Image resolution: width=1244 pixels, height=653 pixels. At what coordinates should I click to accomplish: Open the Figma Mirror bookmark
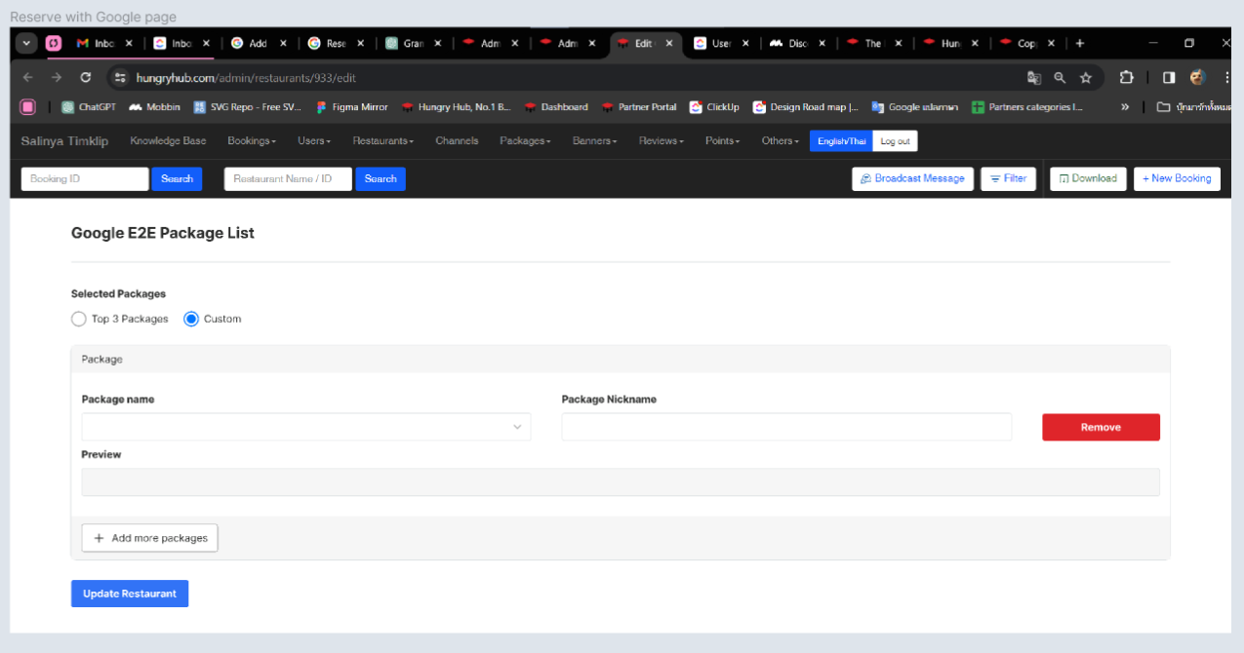pos(351,107)
